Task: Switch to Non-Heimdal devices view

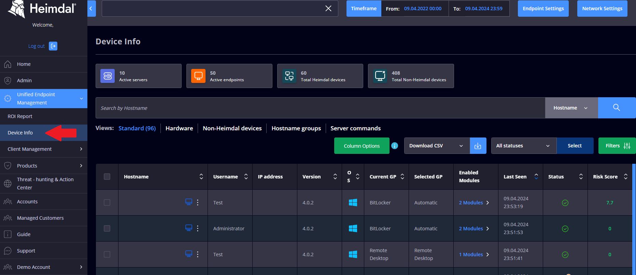Action: coord(232,128)
